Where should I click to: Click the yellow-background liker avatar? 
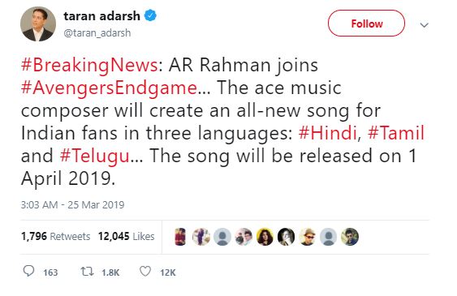point(265,237)
